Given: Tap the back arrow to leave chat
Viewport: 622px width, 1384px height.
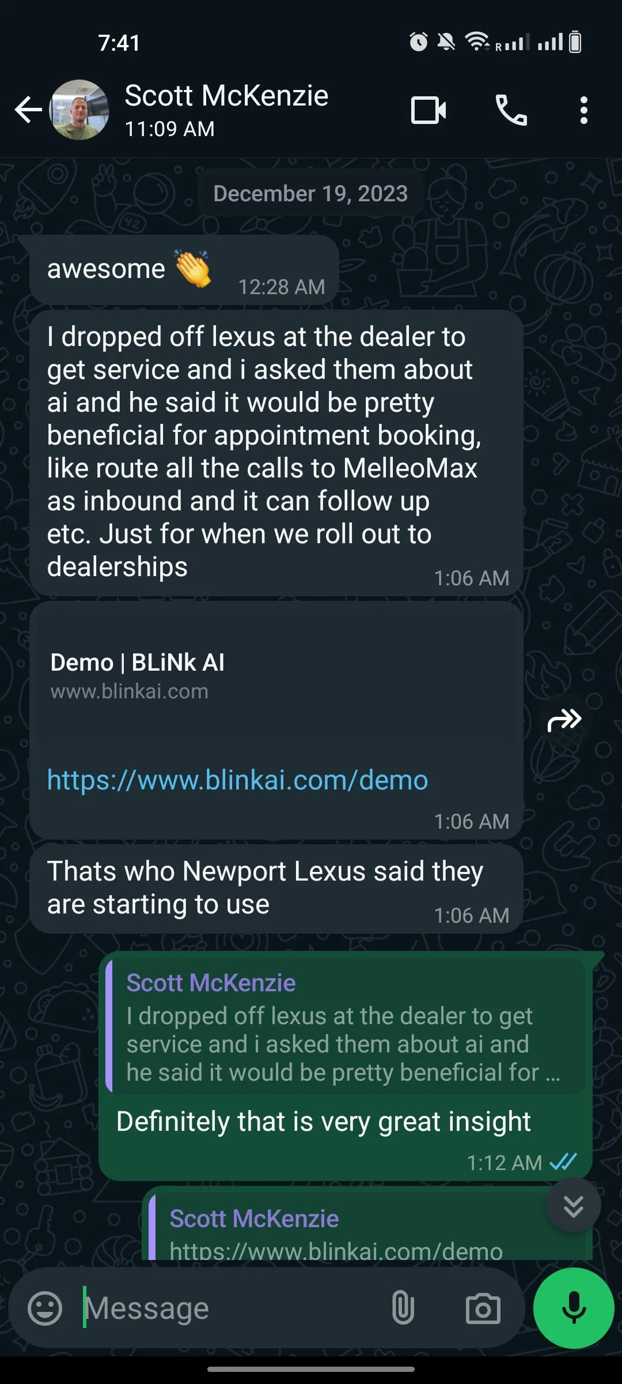Looking at the screenshot, I should [28, 110].
